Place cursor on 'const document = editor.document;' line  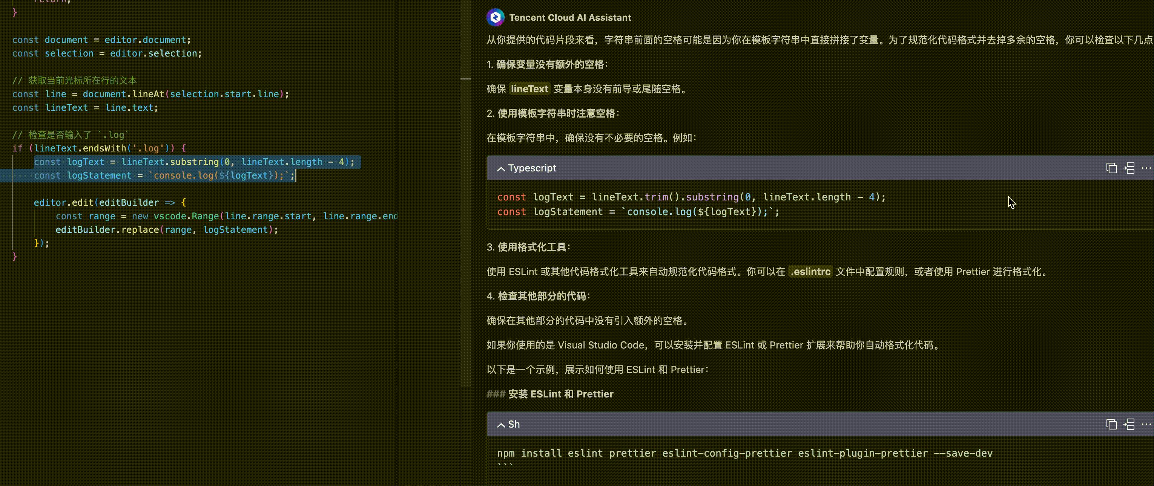[x=102, y=40]
